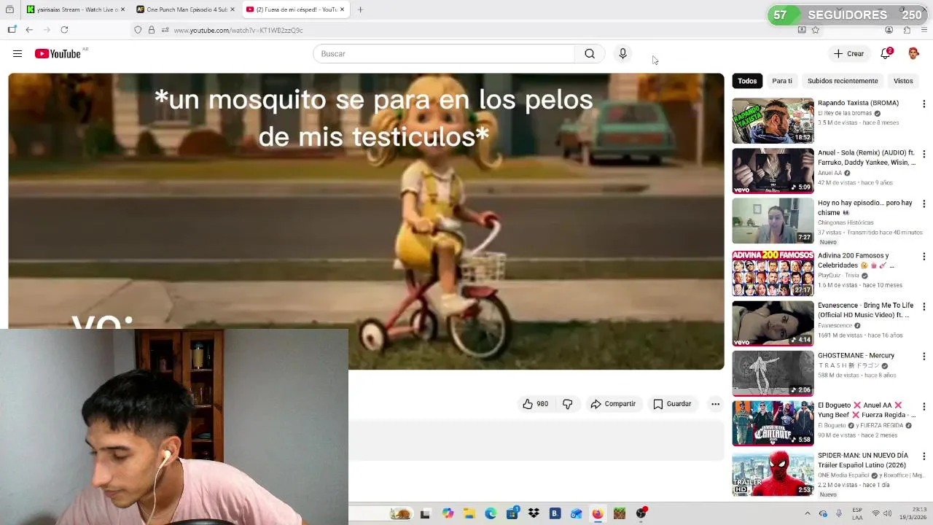The width and height of the screenshot is (933, 525).
Task: Open the Chingonas Históricas channel link
Action: [846, 222]
